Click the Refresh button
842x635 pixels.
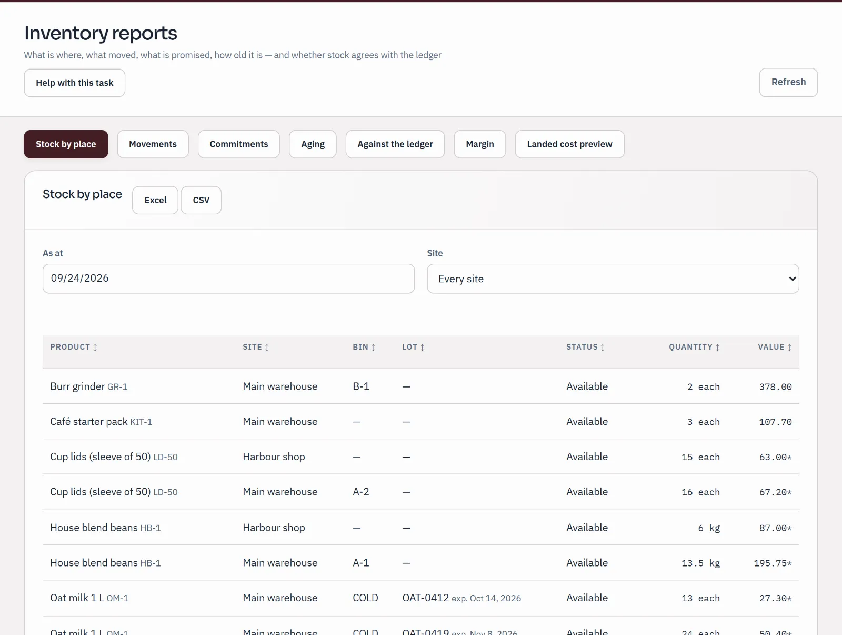click(788, 82)
